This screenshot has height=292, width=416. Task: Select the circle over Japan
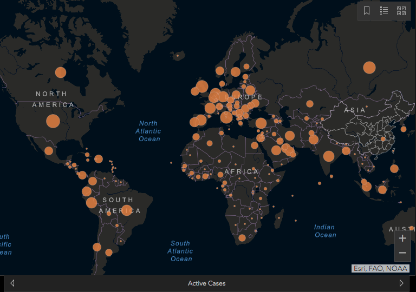click(404, 129)
